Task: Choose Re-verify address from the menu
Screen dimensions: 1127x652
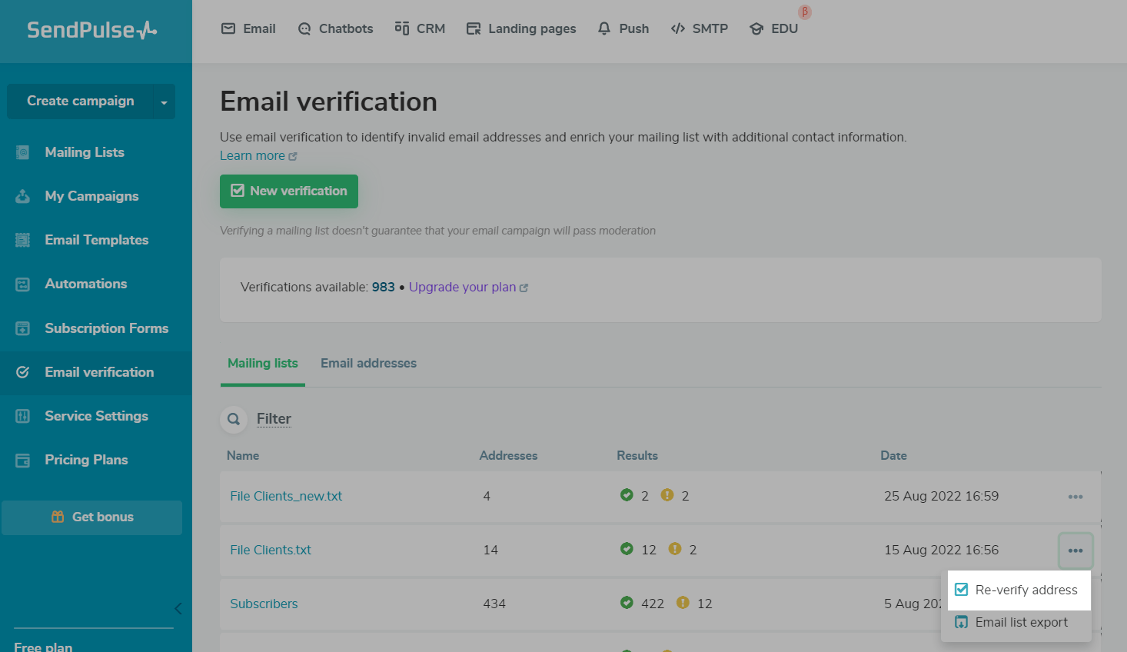Action: pyautogui.click(x=1019, y=590)
